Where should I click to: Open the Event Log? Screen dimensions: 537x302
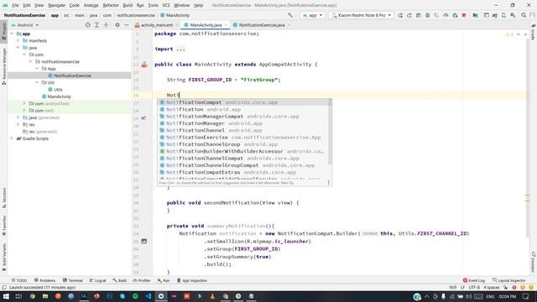474,280
